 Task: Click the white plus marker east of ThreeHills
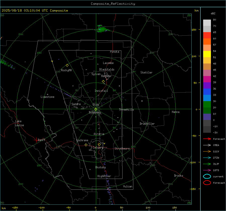pyautogui.click(x=142, y=101)
